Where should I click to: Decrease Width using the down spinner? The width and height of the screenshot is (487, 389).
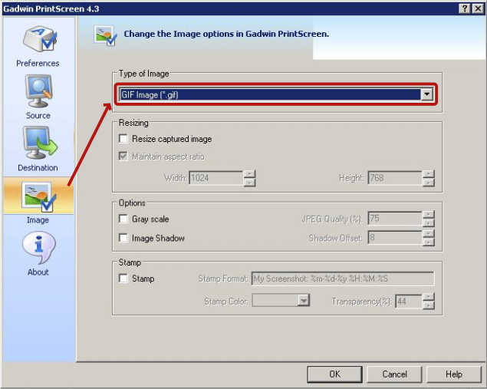point(250,182)
